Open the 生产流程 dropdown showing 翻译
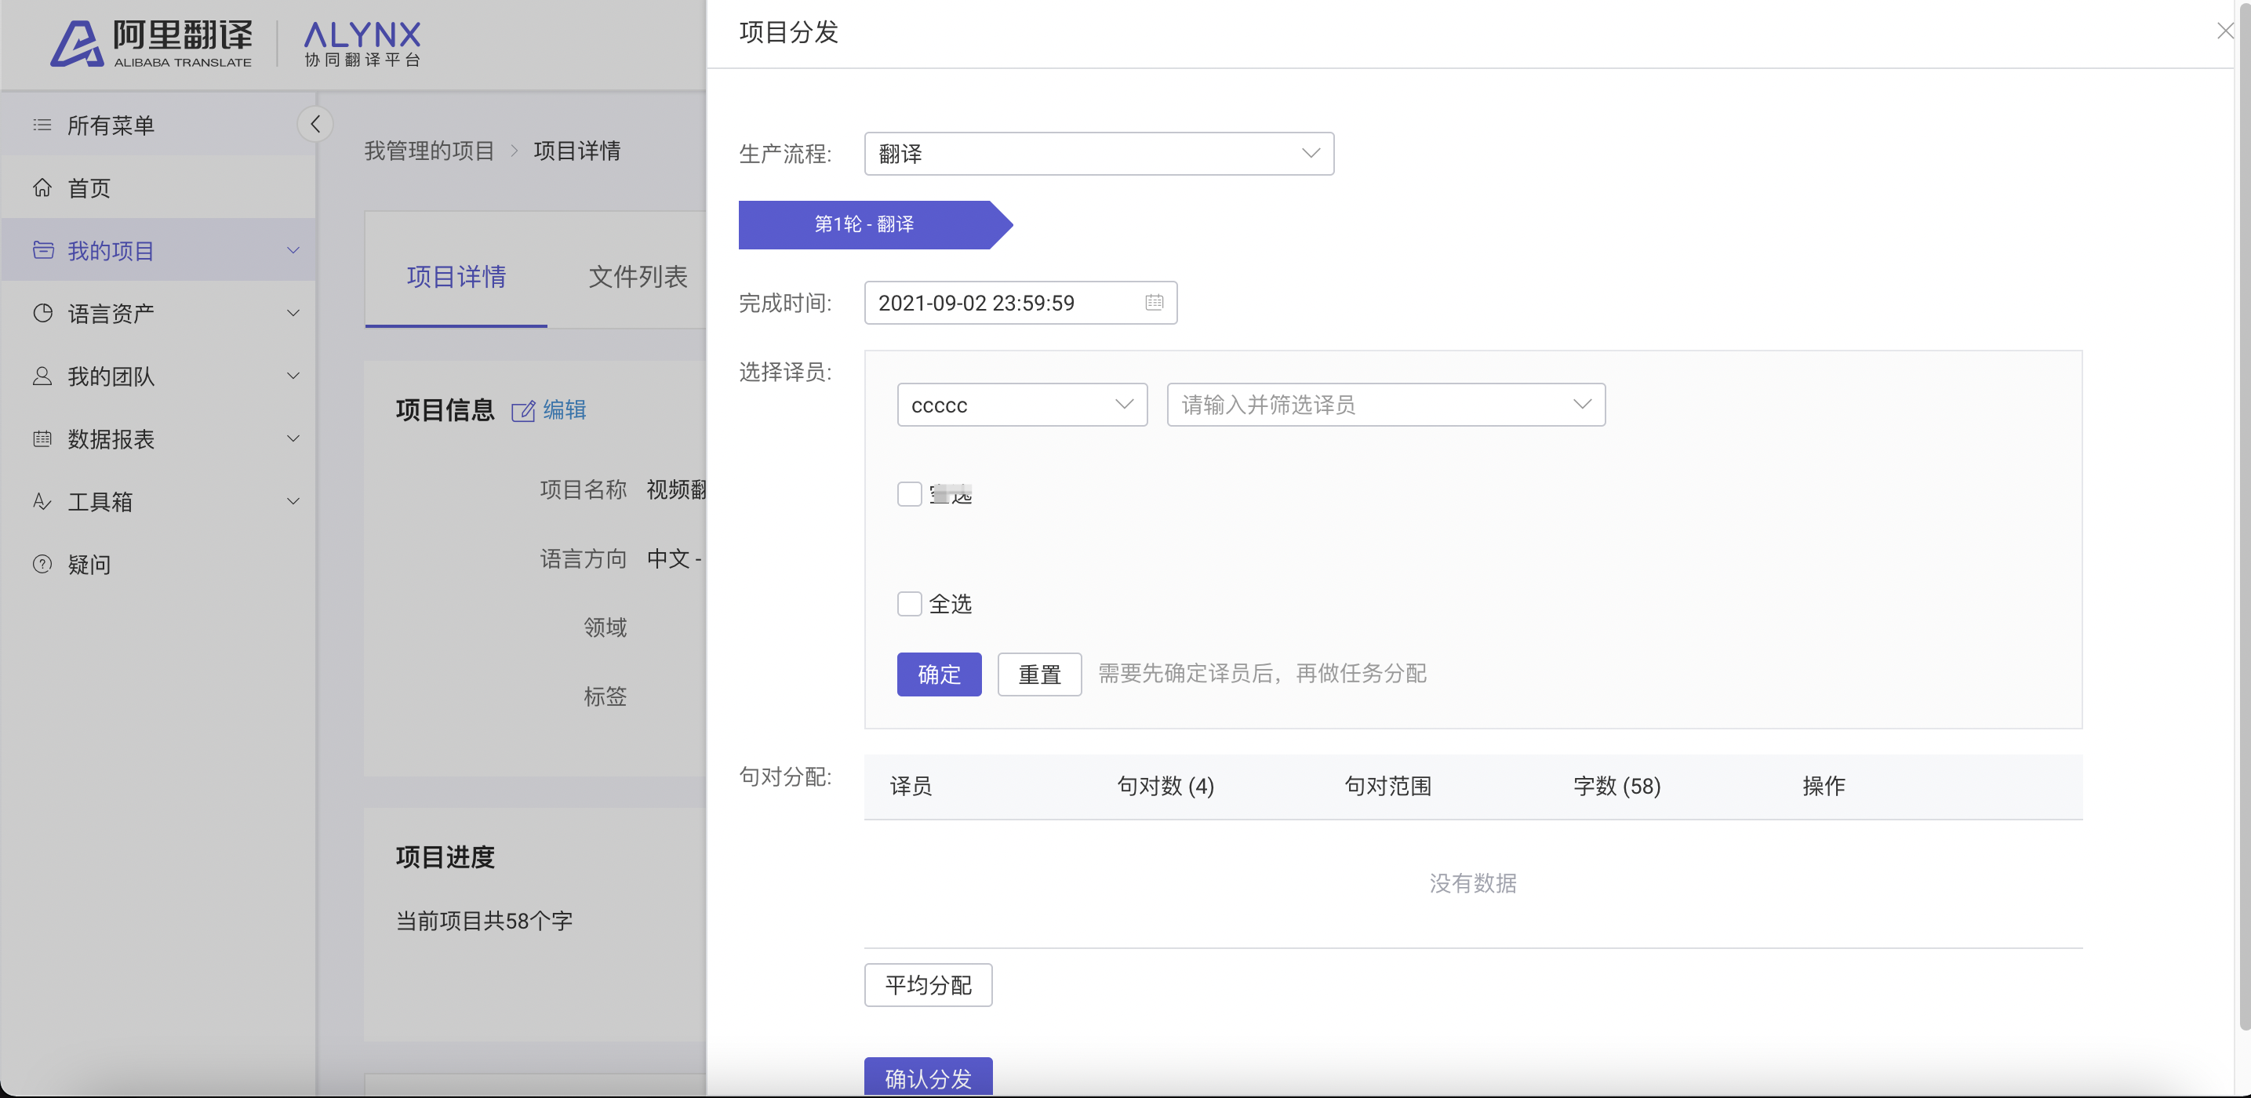2251x1098 pixels. (x=1100, y=154)
